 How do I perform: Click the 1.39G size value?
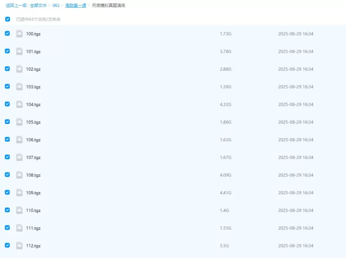(x=225, y=87)
